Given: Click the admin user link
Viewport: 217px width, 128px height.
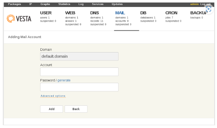Looking at the screenshot, I should (194, 4).
